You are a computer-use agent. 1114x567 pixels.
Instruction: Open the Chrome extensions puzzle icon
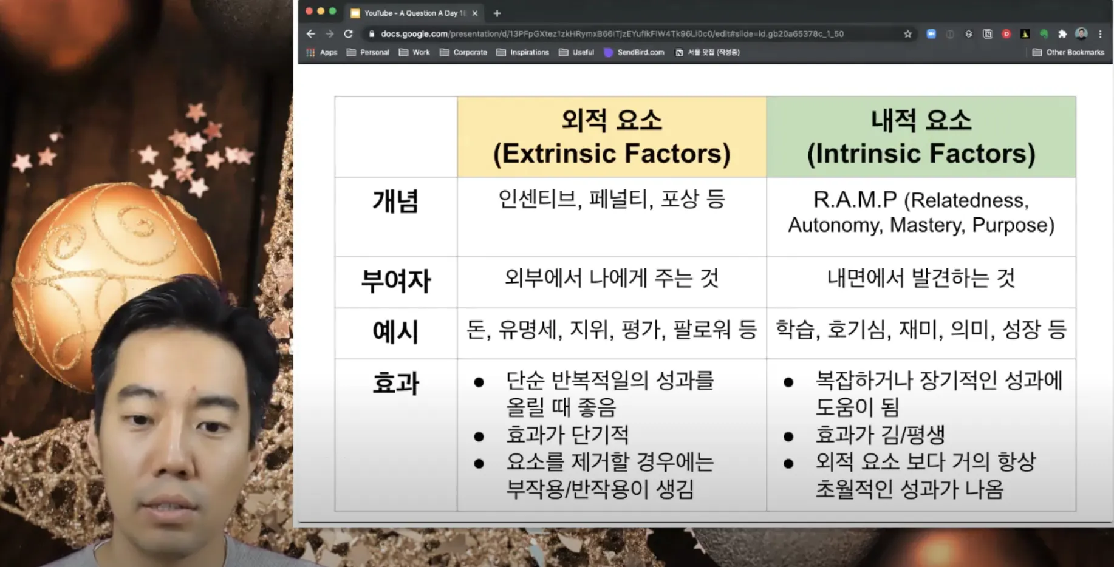(1063, 34)
